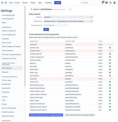Open Data Collection in the settings sidebar

coord(12,68)
